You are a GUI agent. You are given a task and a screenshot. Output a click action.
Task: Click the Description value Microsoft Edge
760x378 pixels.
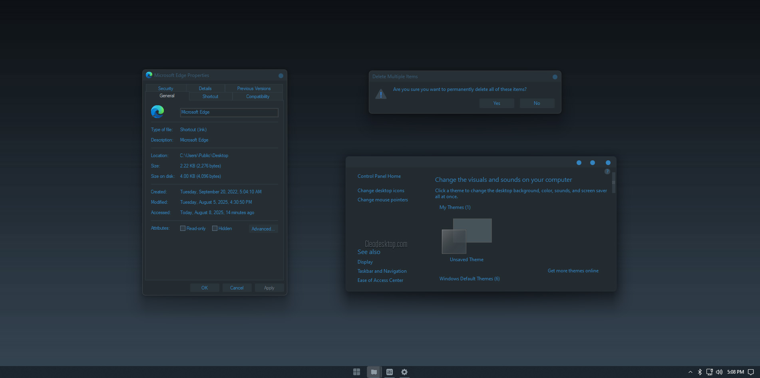pos(194,140)
